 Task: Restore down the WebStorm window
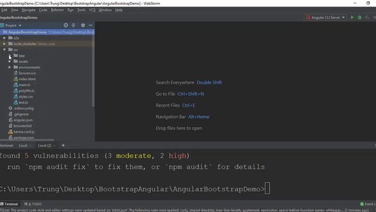click(368, 3)
